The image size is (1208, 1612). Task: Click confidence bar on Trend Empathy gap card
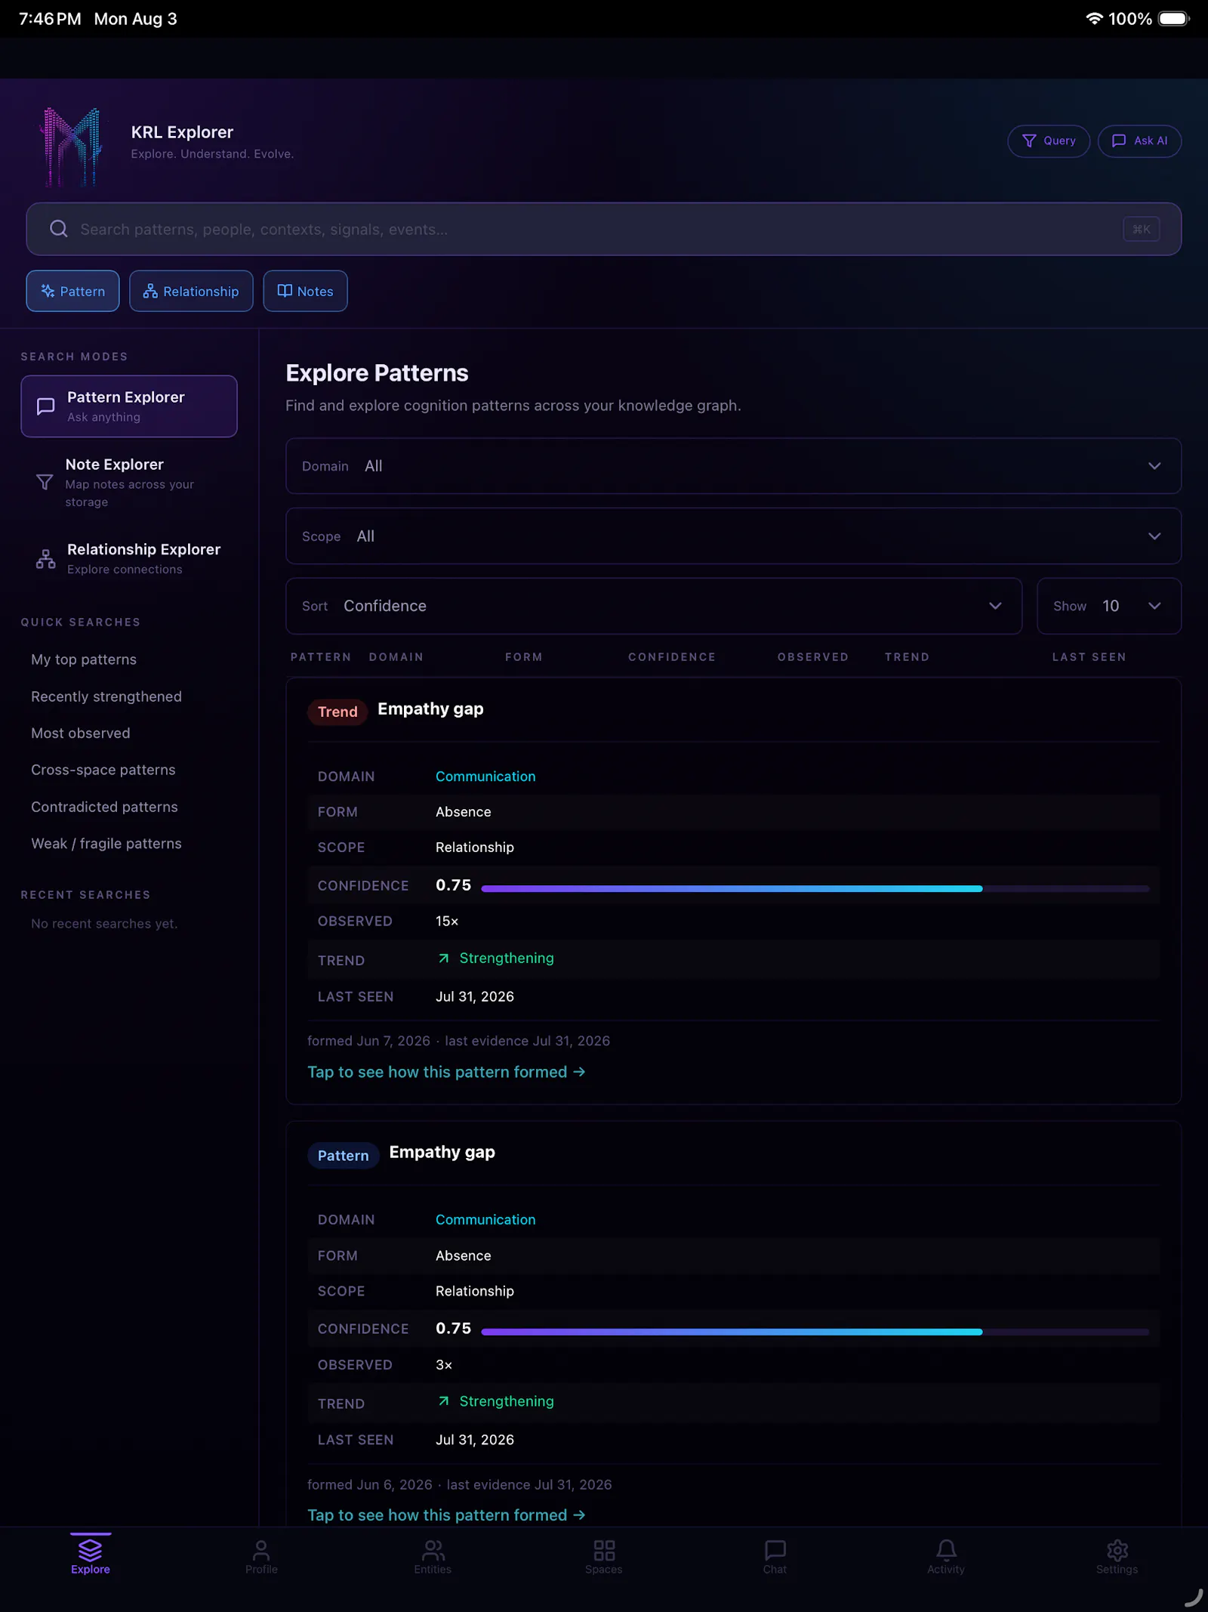pos(815,889)
